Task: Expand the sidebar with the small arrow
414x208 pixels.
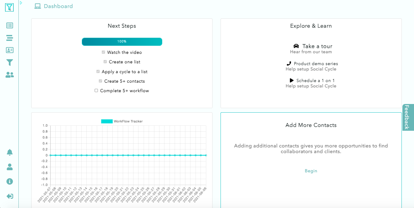Action: pos(21,3)
